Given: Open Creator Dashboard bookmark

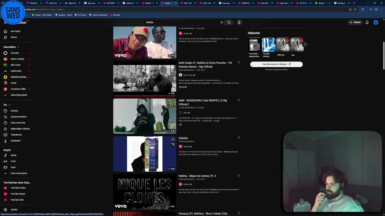Looking at the screenshot, I should coord(98,15).
